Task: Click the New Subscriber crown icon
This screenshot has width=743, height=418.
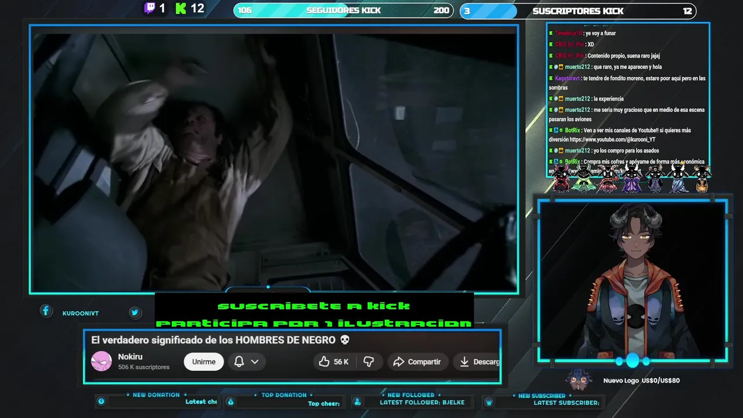Action: [489, 402]
